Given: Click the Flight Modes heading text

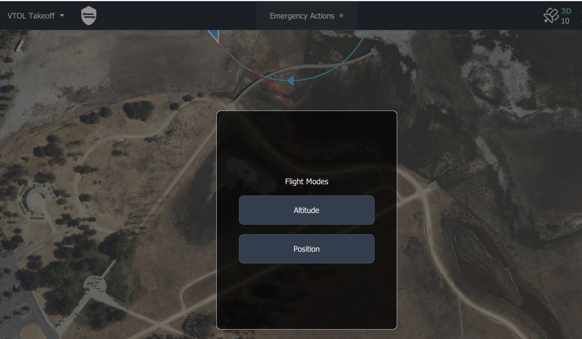Looking at the screenshot, I should (306, 182).
